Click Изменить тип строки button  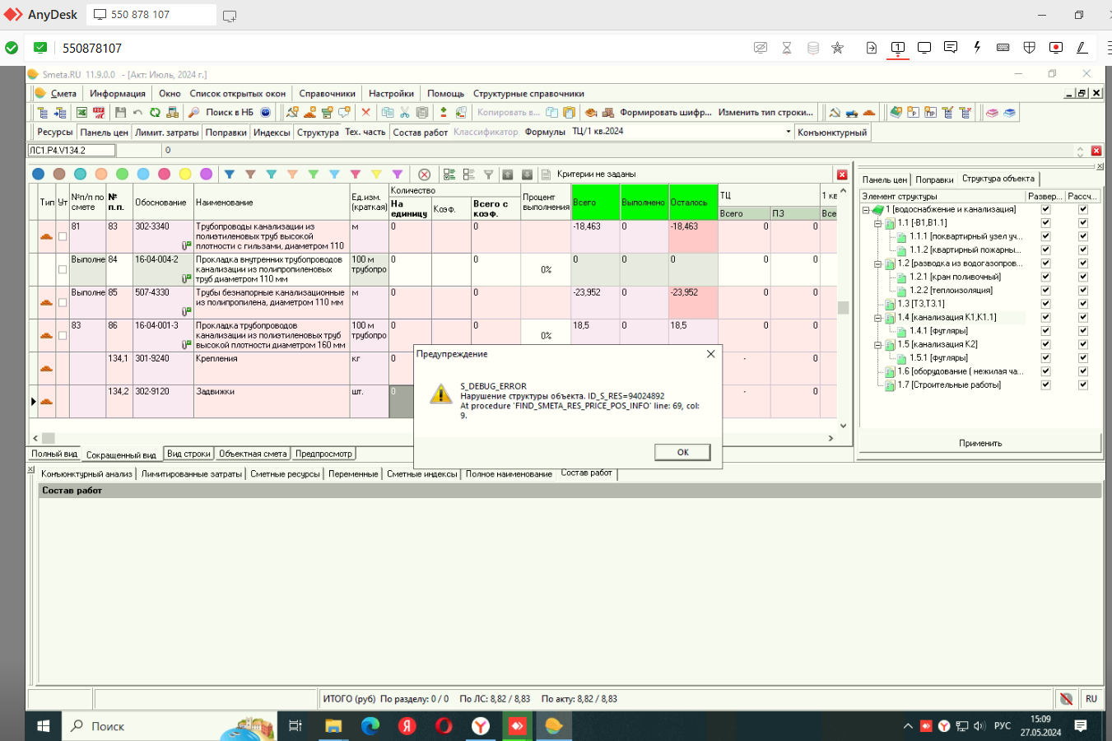(765, 112)
